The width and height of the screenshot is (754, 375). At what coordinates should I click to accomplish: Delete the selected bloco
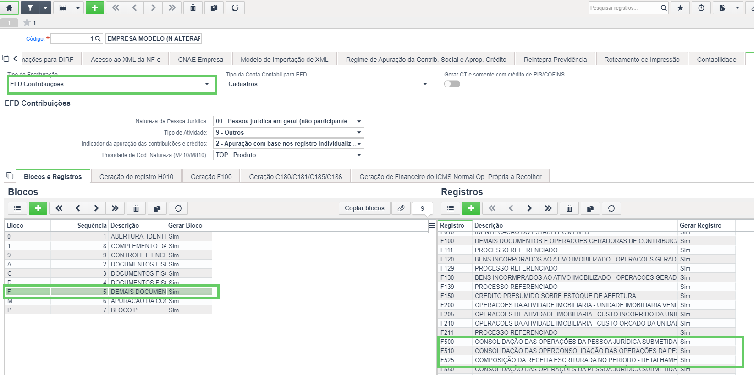pos(136,208)
